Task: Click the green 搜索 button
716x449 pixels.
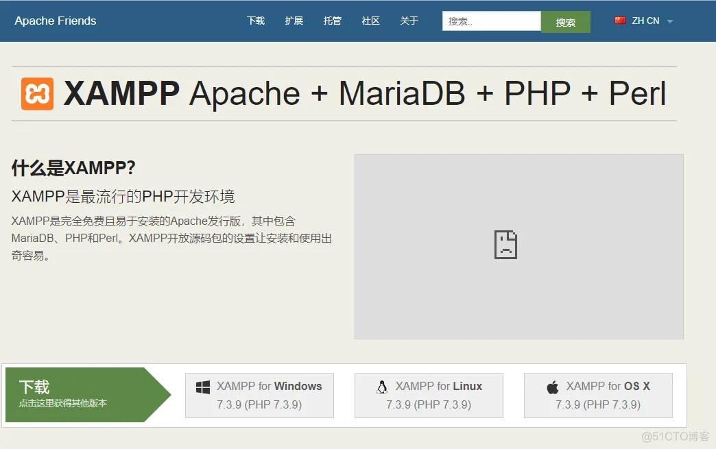Action: [x=566, y=22]
